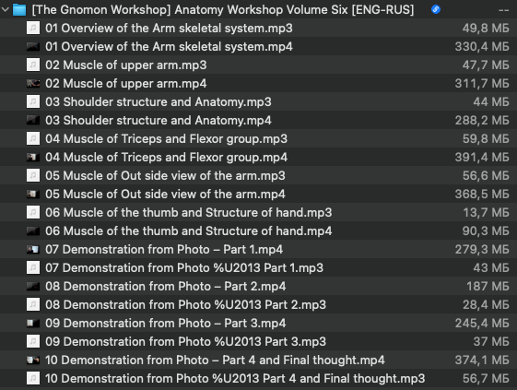
Task: Click thumbnail of 07 Demonstration Part 1.mp4
Action: click(x=33, y=250)
